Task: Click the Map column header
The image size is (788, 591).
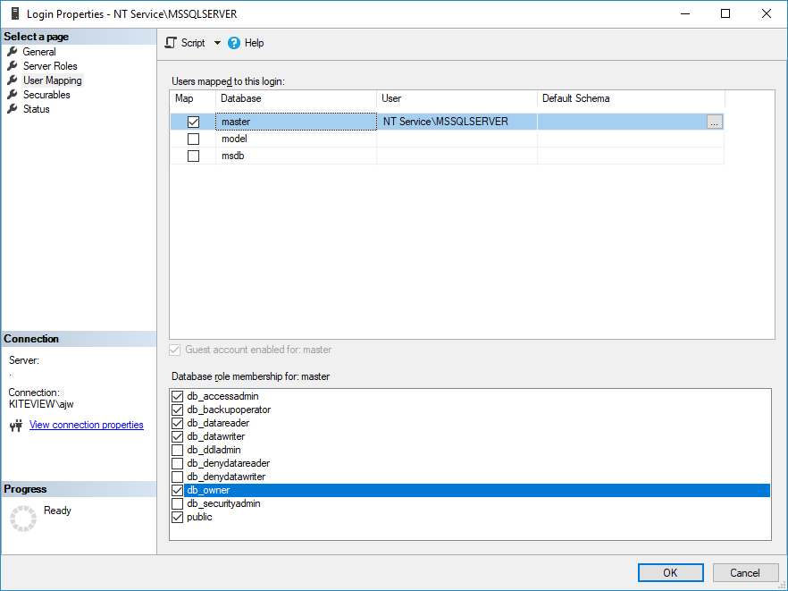Action: point(193,98)
